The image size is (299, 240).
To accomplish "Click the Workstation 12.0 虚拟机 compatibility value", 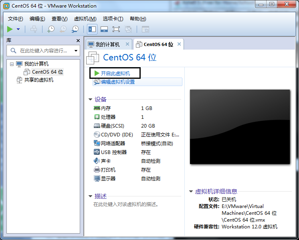I will point(249,227).
